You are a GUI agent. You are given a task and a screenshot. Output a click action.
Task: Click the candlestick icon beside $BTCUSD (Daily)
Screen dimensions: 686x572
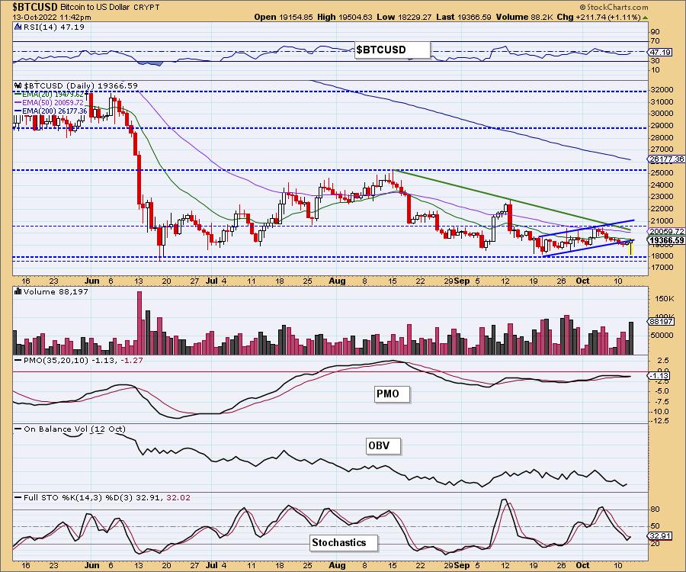[x=18, y=85]
